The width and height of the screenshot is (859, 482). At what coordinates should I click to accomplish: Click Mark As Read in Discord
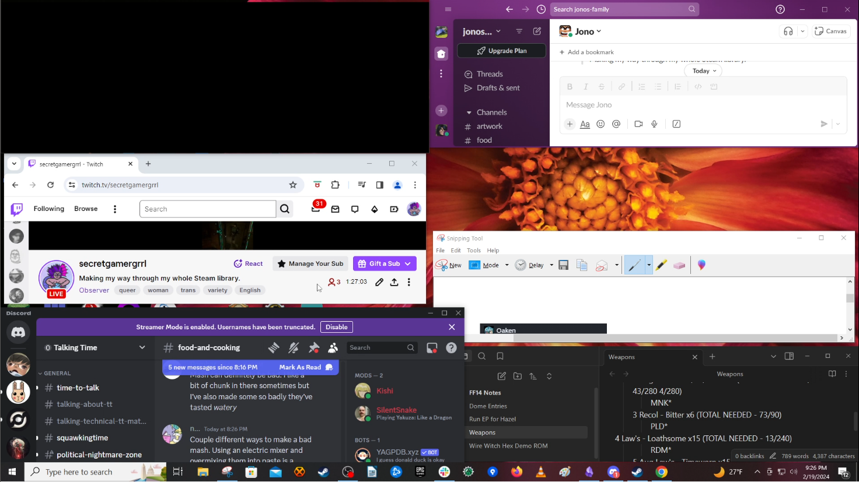(x=300, y=367)
